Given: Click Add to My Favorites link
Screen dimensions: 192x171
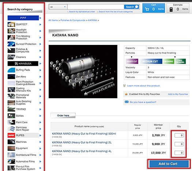Looking at the screenshot, I should [178, 94].
